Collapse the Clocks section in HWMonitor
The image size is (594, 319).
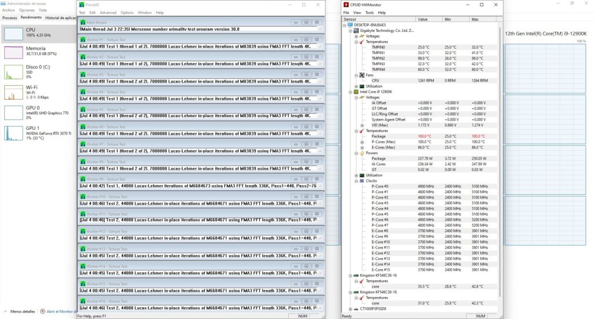click(356, 180)
